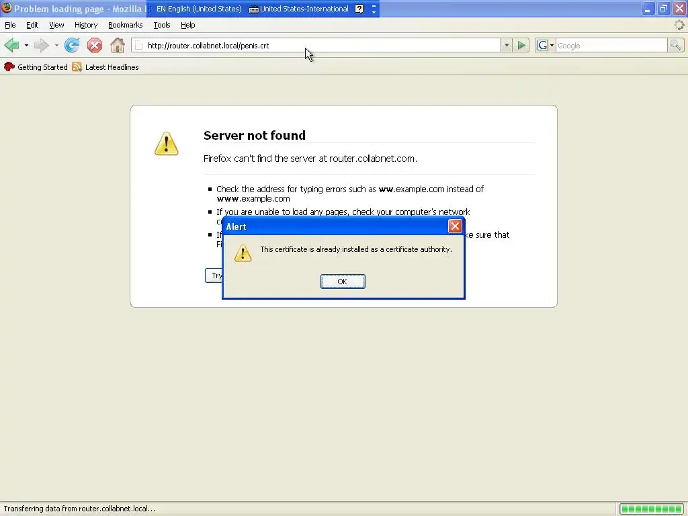Click the language bar help icon
Image resolution: width=688 pixels, height=516 pixels.
pyautogui.click(x=359, y=9)
